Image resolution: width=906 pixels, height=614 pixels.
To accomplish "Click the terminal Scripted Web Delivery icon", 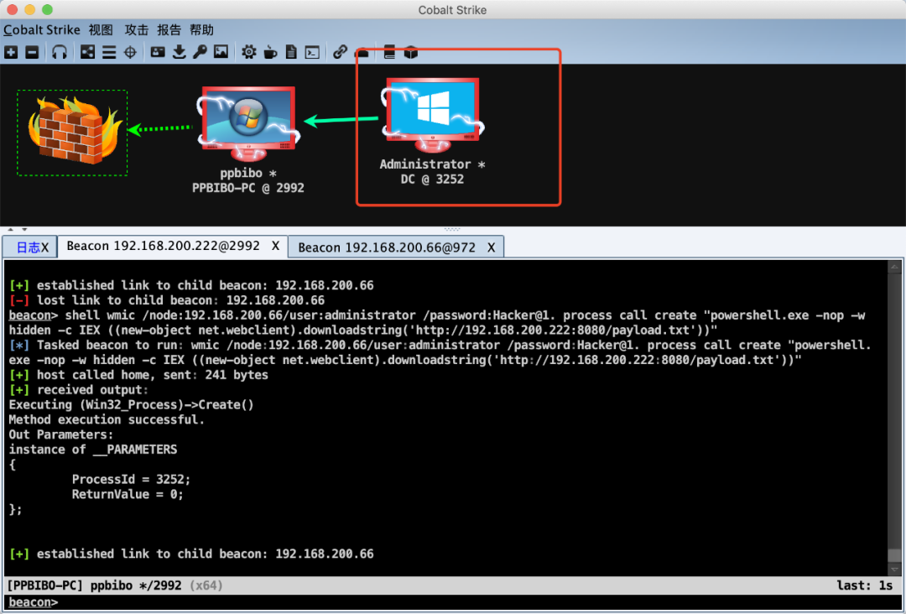I will pos(312,53).
